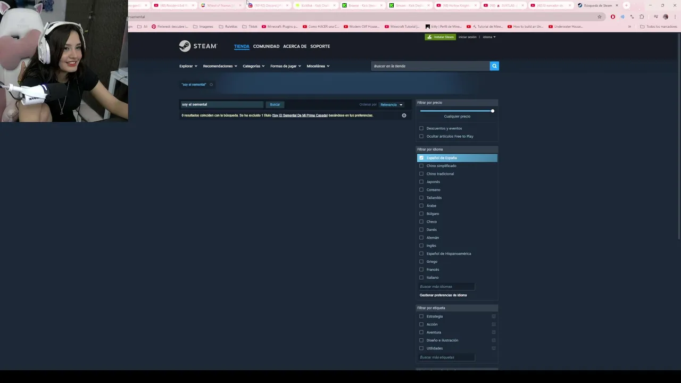Open the idioma language dropdown
Viewport: 681px width, 383px height.
[x=489, y=37]
